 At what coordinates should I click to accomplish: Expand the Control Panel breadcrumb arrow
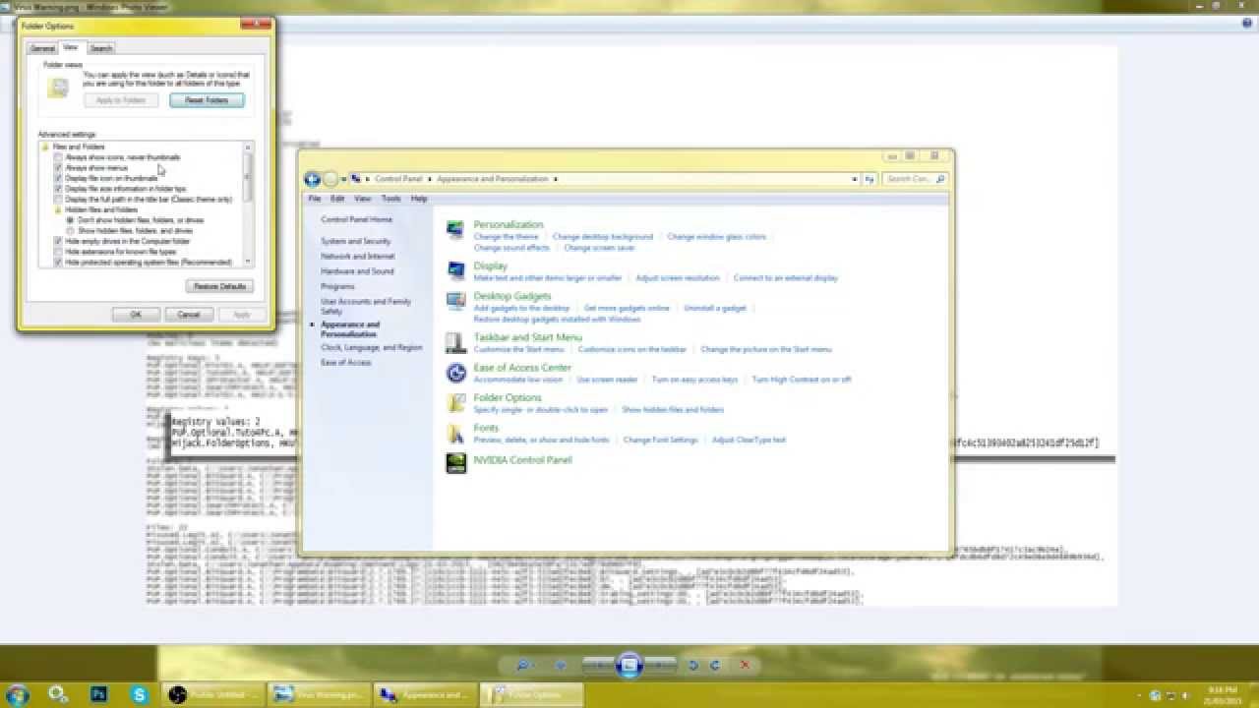pyautogui.click(x=430, y=179)
